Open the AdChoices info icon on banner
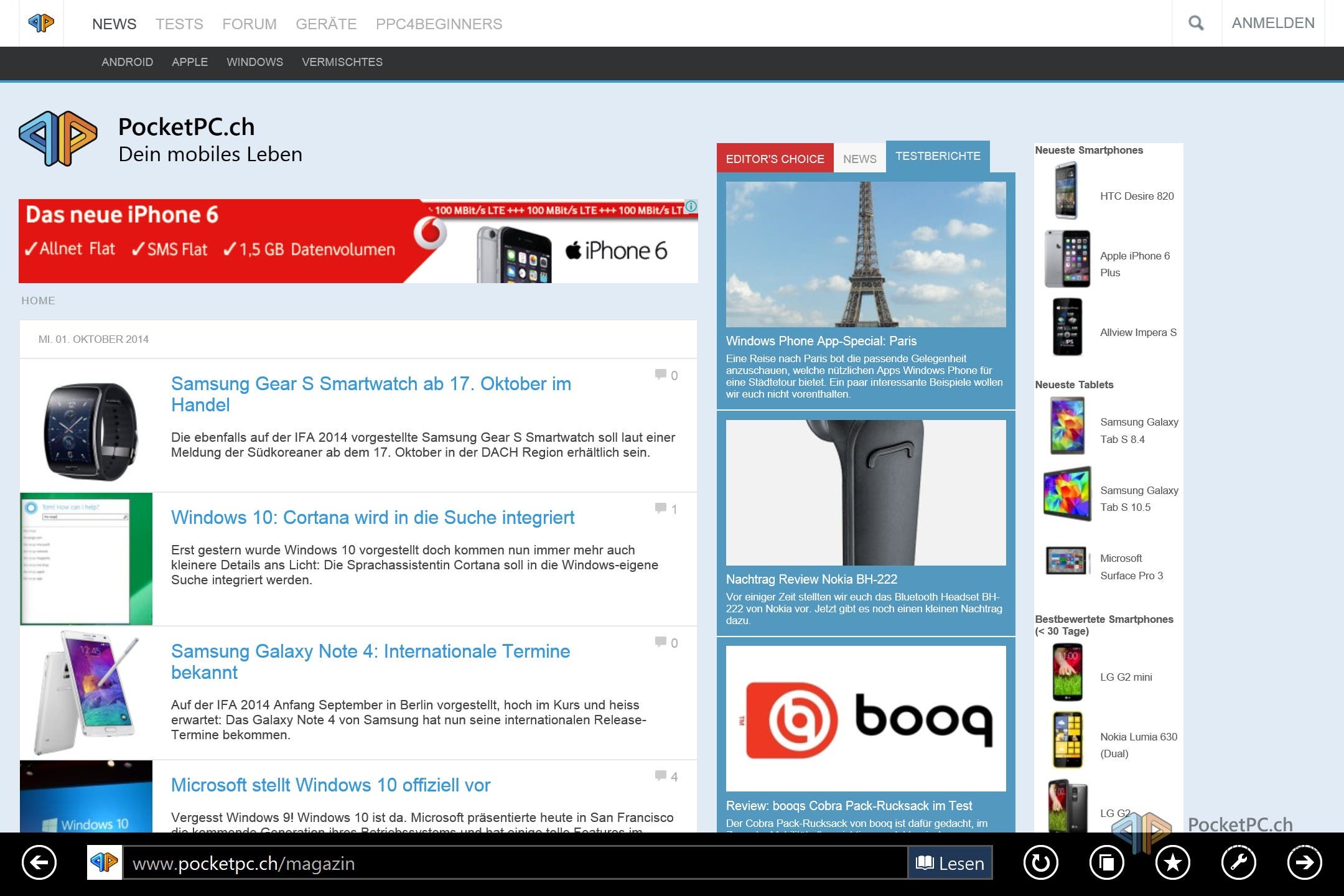 pos(691,206)
